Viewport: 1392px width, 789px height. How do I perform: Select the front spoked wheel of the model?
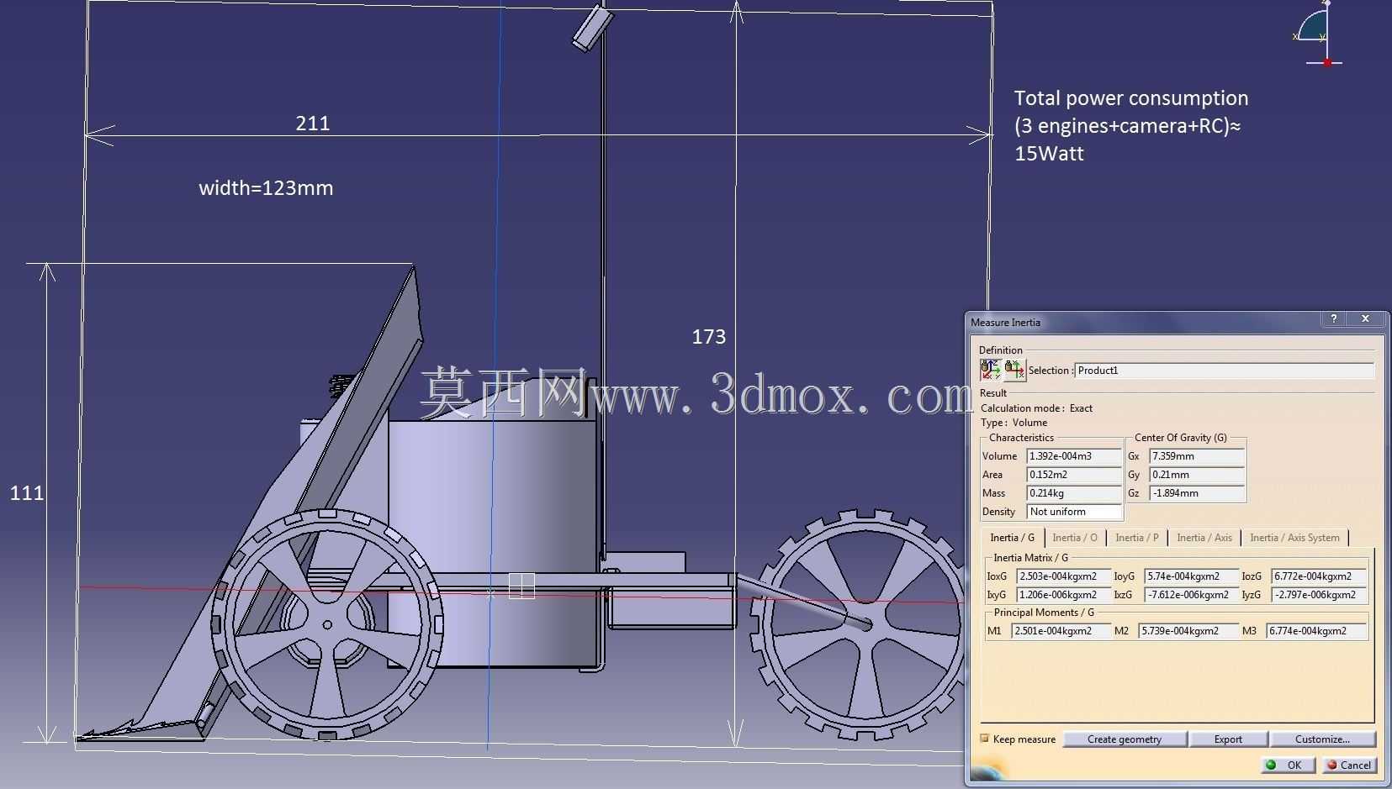tap(327, 624)
